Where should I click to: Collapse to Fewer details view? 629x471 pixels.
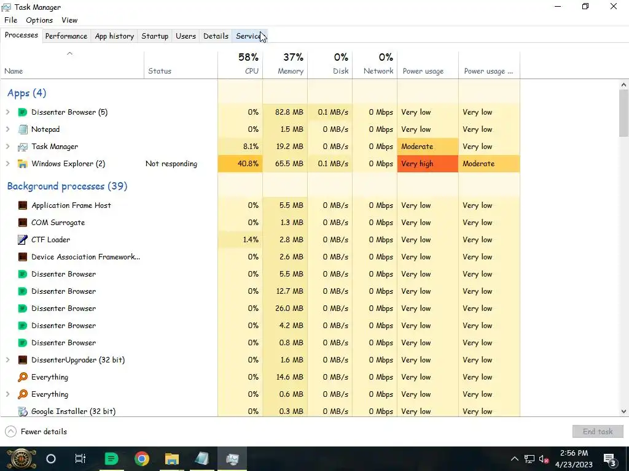click(36, 432)
